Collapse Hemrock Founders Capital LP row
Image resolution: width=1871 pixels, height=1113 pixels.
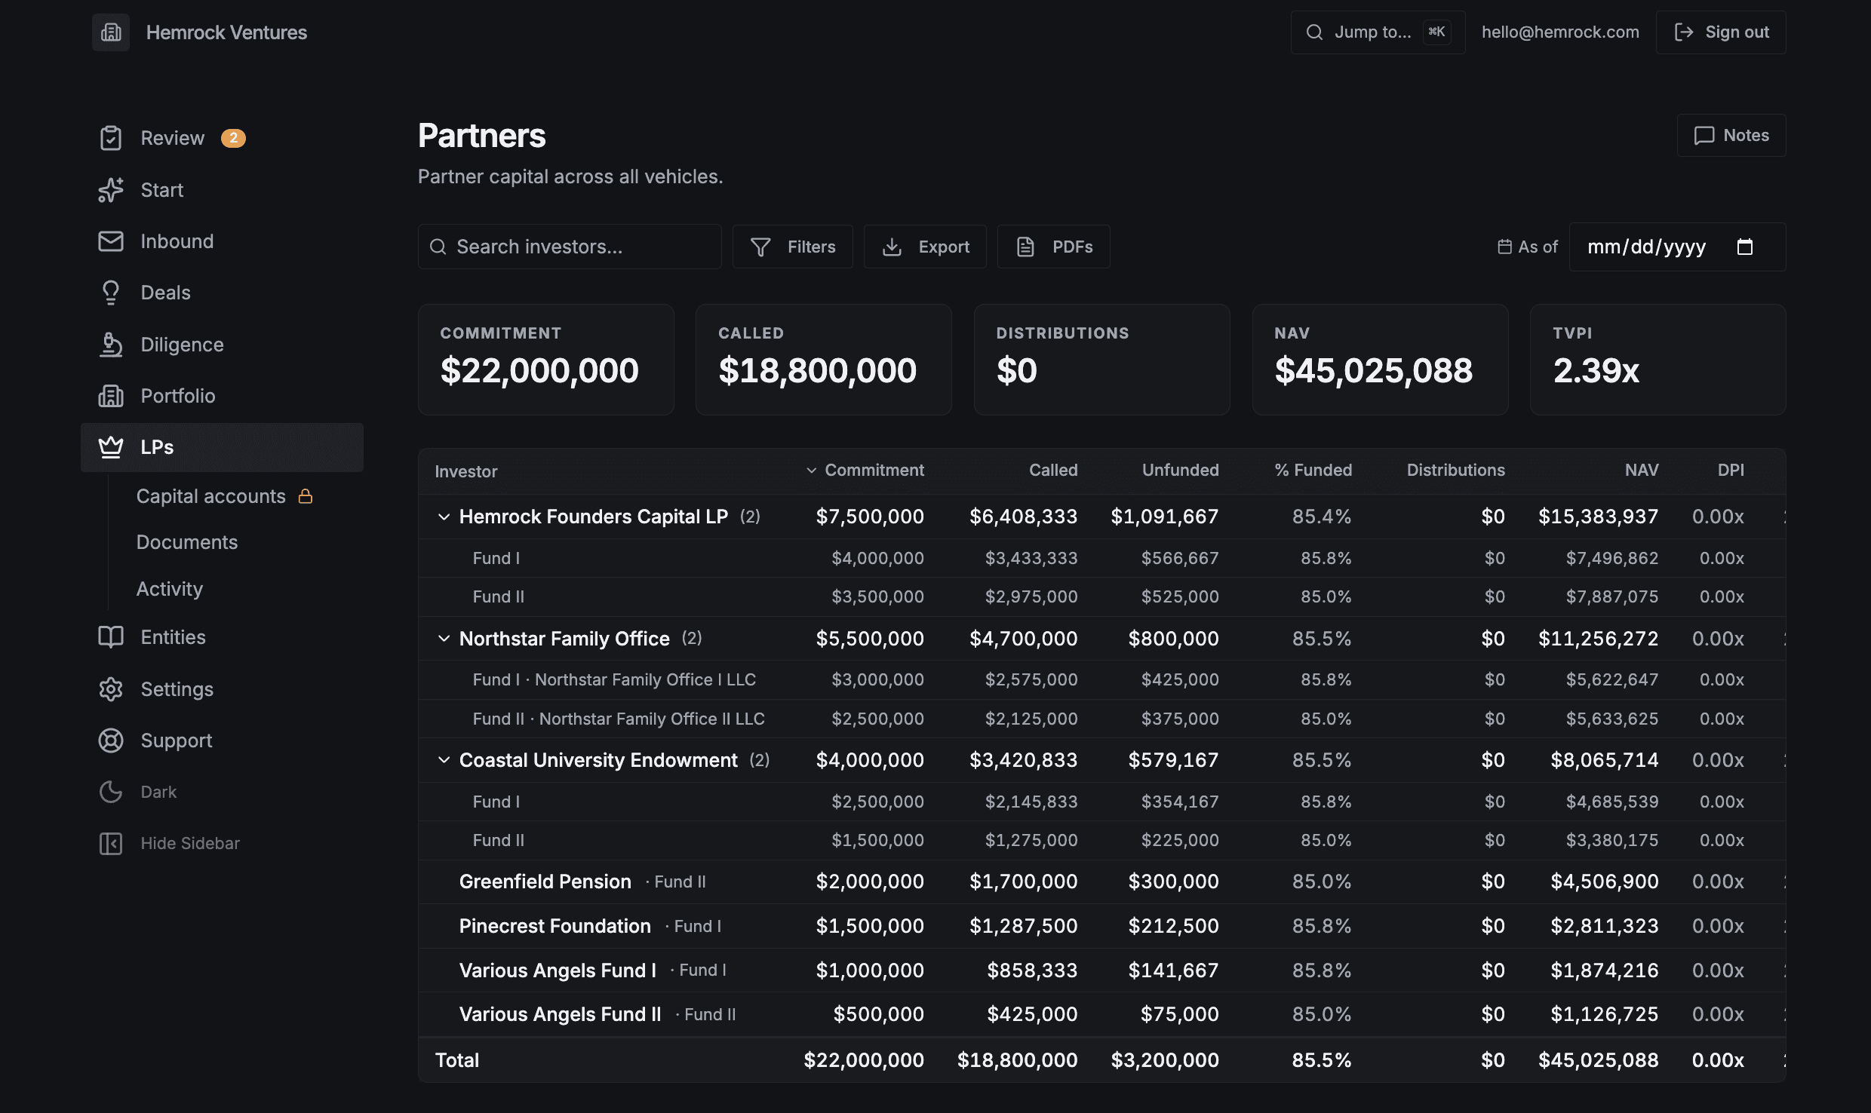click(444, 517)
